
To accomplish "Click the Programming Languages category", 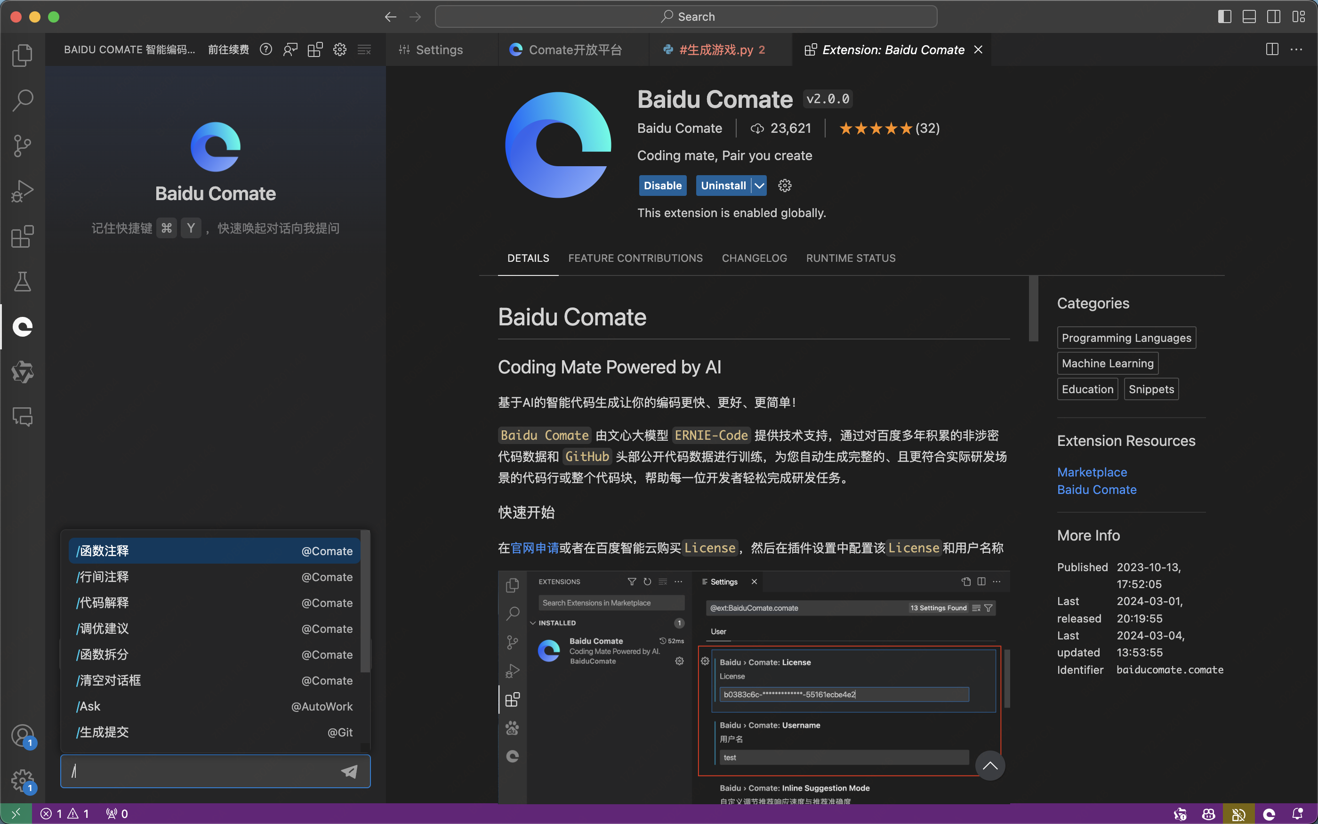I will click(x=1126, y=338).
